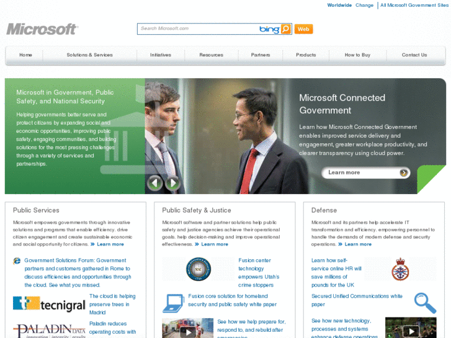Click Public Safety & Justice section heading

click(197, 210)
